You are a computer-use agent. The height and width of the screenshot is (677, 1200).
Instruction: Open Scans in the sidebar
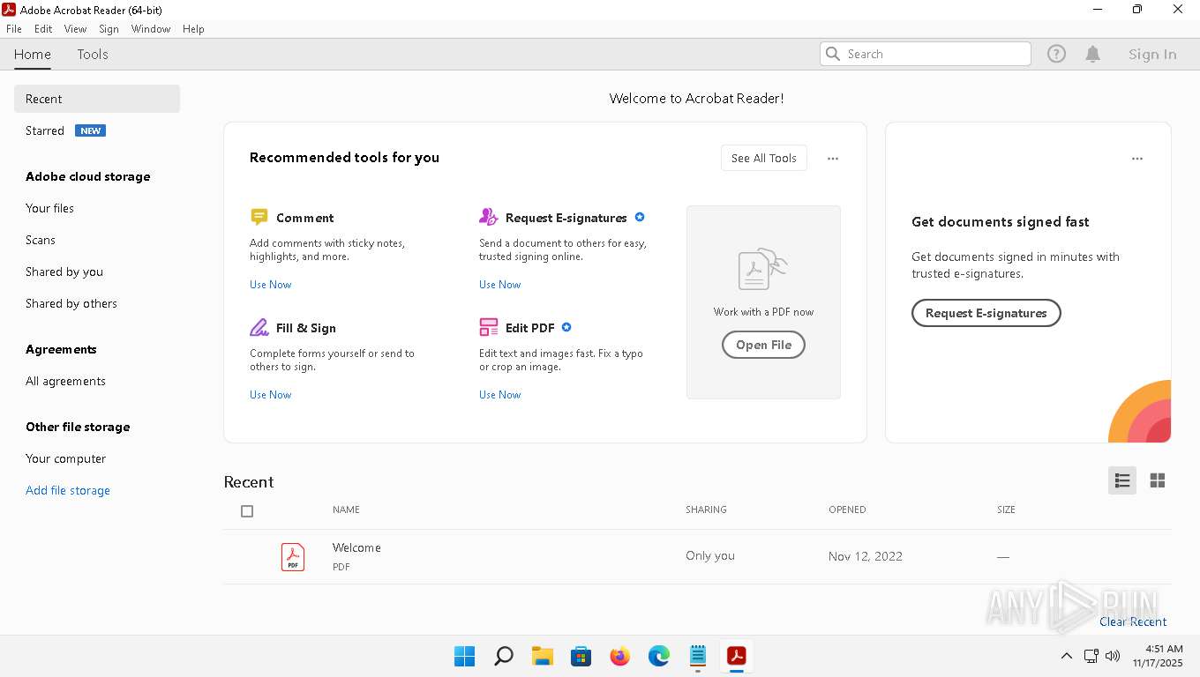tap(41, 240)
